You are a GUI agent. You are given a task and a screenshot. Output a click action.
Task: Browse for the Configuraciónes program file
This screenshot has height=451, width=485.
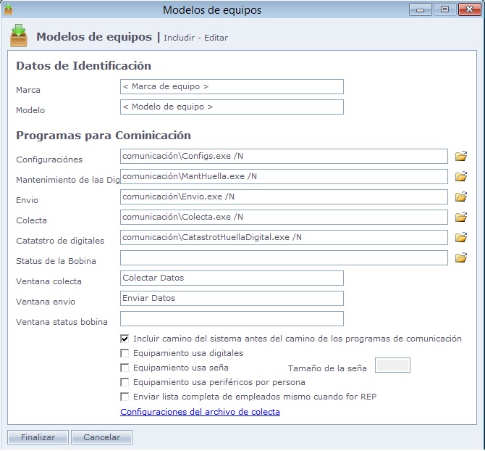[460, 156]
